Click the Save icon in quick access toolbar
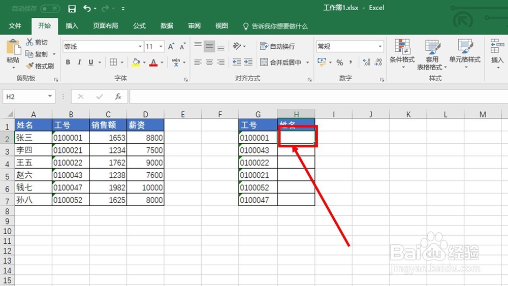Image resolution: width=508 pixels, height=286 pixels. click(x=72, y=9)
